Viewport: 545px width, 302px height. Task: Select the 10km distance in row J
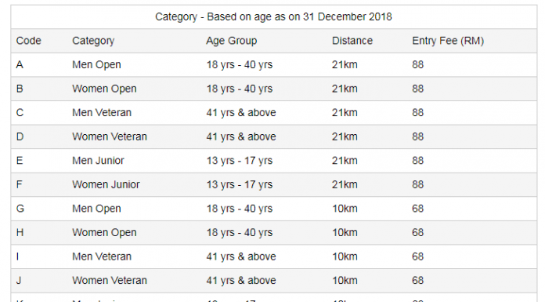pos(345,280)
